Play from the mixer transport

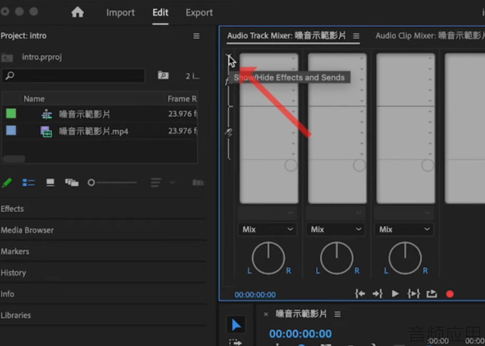pos(395,293)
